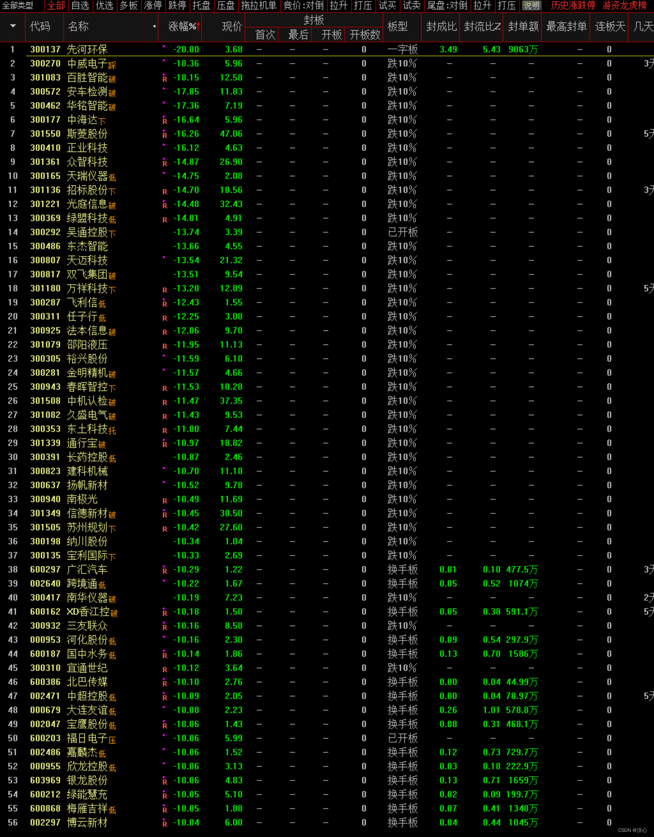Select the 中海达 stock name
The image size is (654, 837).
point(82,120)
